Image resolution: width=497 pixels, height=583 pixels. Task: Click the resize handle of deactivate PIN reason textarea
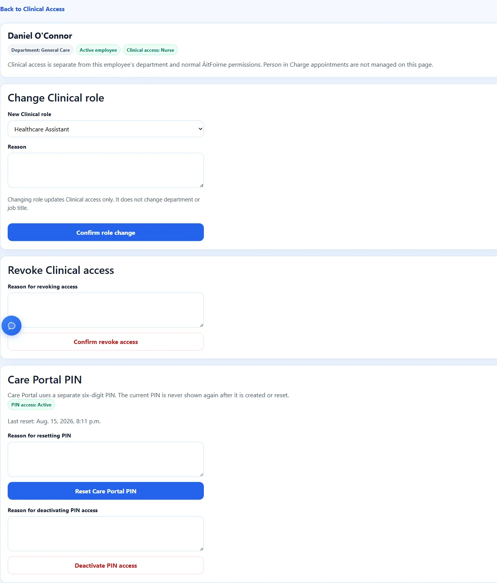pos(201,549)
